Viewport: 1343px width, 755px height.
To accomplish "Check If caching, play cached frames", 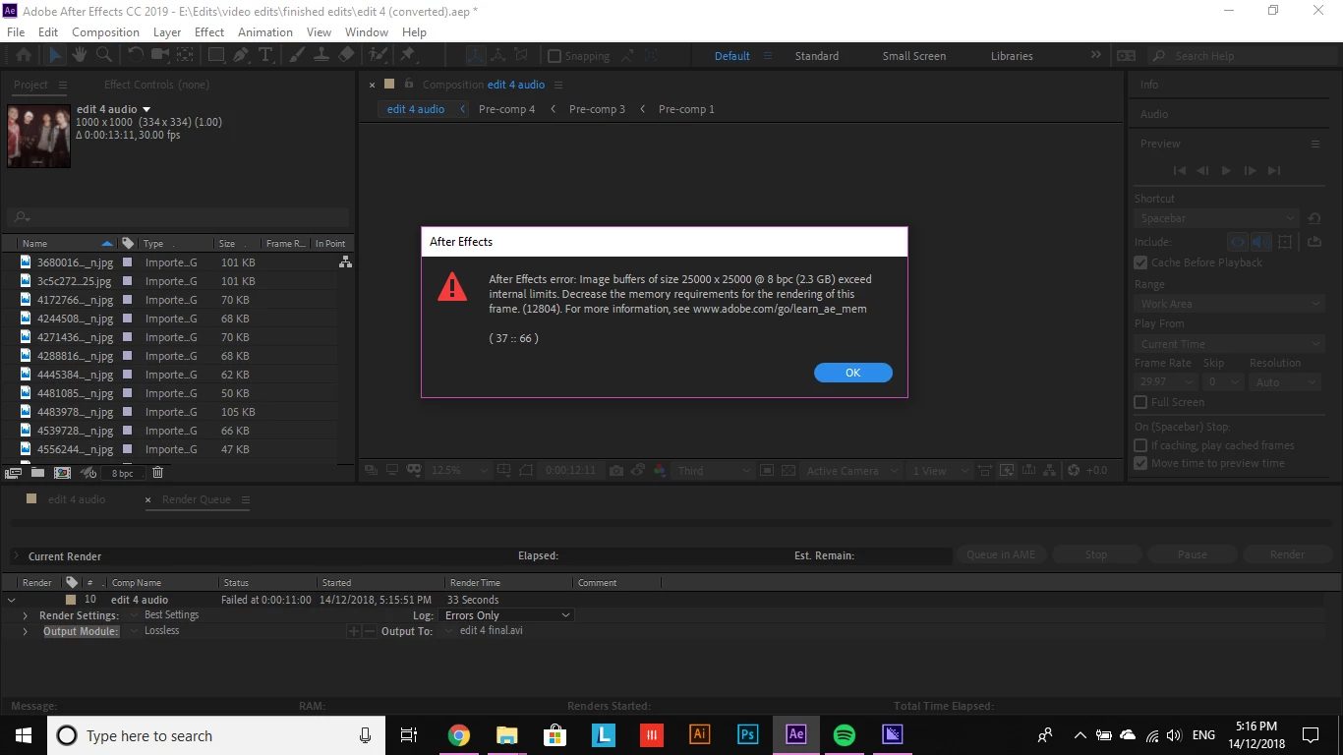I will click(1140, 445).
